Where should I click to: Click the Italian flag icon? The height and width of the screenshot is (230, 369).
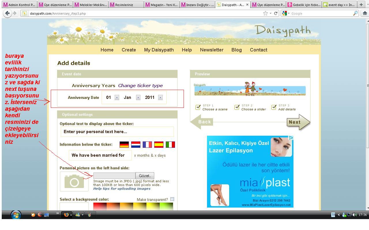pyautogui.click(x=170, y=144)
